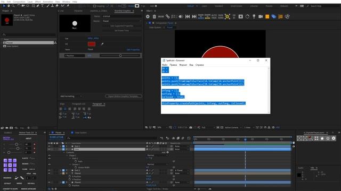Open the Файл menu in Notepad
The image size is (341, 191).
pyautogui.click(x=165, y=65)
